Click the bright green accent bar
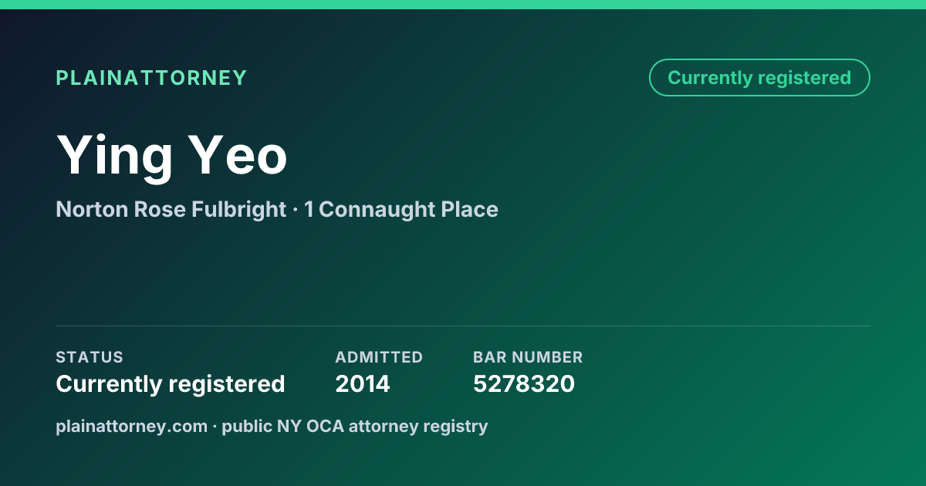 463,5
